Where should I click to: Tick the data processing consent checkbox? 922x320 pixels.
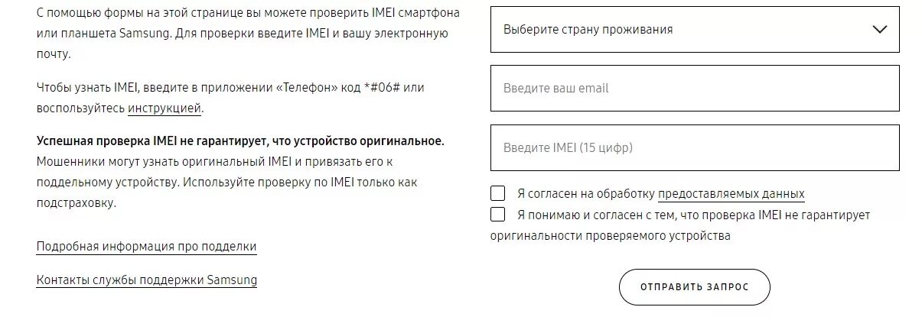pos(498,193)
